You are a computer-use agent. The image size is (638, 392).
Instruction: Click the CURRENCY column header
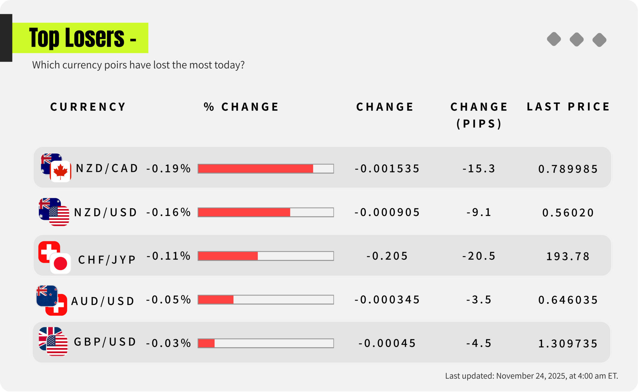(88, 107)
